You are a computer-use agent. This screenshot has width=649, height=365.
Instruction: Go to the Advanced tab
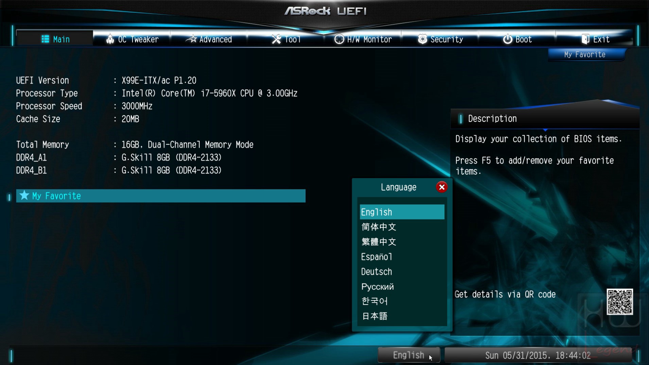[209, 39]
